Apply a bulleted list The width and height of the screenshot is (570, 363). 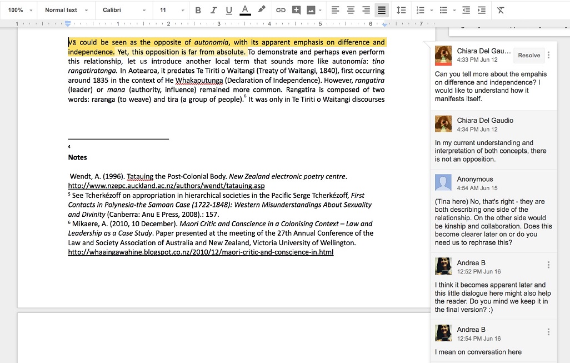click(443, 10)
